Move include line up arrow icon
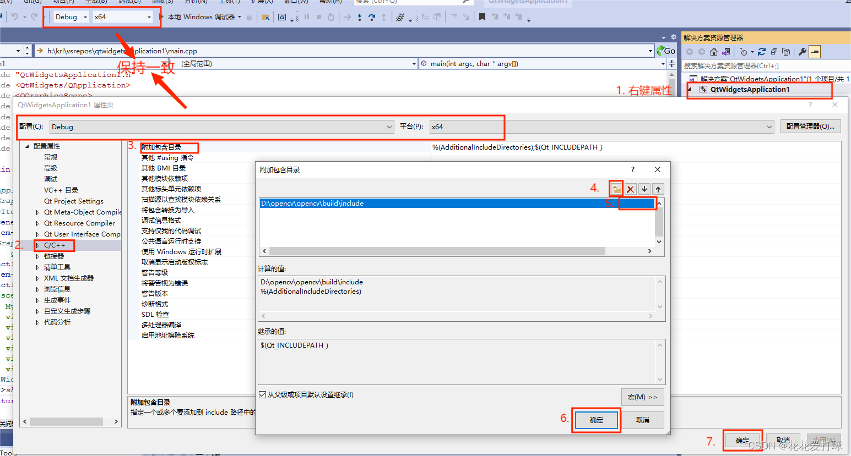Screen dimensions: 851x456 pos(658,189)
